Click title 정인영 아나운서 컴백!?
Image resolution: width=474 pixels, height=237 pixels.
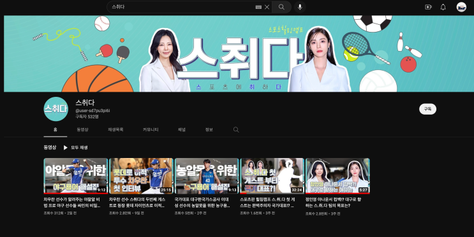[x=333, y=203]
